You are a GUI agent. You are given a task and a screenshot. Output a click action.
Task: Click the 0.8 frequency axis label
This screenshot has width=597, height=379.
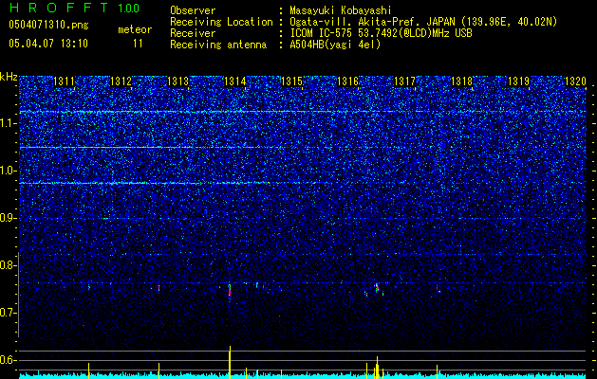pos(8,265)
